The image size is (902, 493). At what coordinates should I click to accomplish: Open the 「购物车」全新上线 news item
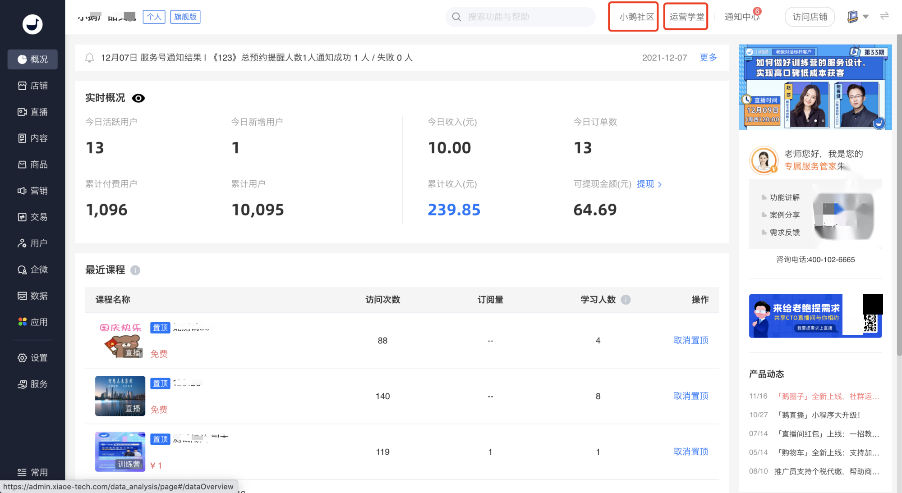pos(827,453)
